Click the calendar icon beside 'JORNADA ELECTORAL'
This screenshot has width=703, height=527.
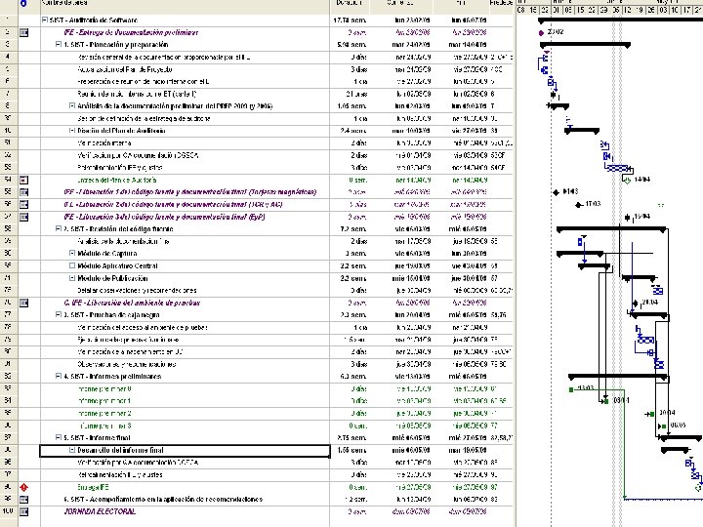click(23, 511)
